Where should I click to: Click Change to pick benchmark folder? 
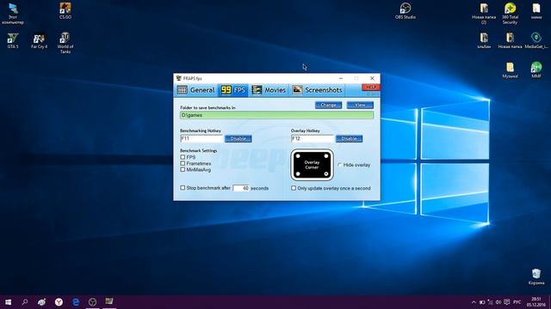[x=328, y=105]
